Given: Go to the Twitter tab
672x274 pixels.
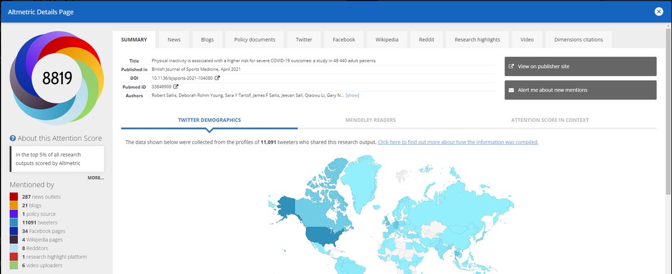Looking at the screenshot, I should (x=304, y=40).
